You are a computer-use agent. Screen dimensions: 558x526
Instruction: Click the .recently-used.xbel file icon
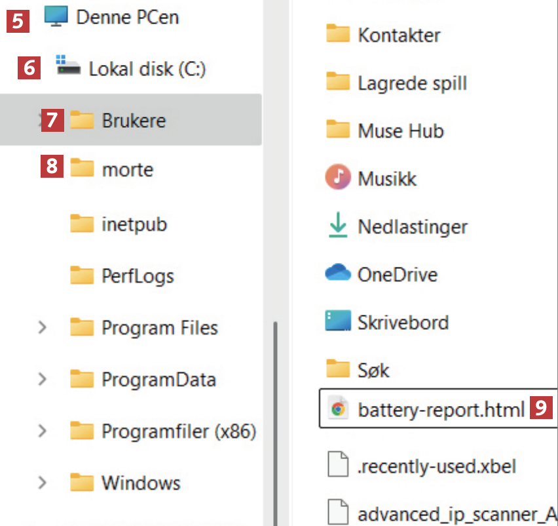tap(338, 466)
